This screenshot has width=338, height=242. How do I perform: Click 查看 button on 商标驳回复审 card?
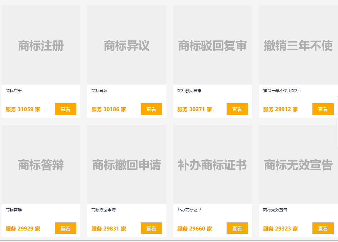237,109
